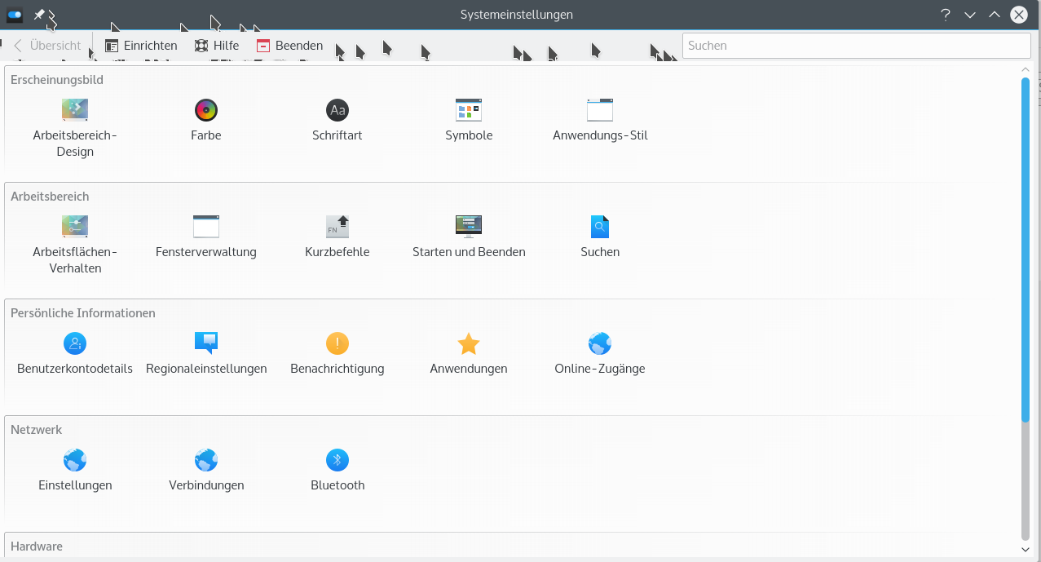
Task: Click the Erscheinungsbild section heading
Action: click(x=57, y=80)
